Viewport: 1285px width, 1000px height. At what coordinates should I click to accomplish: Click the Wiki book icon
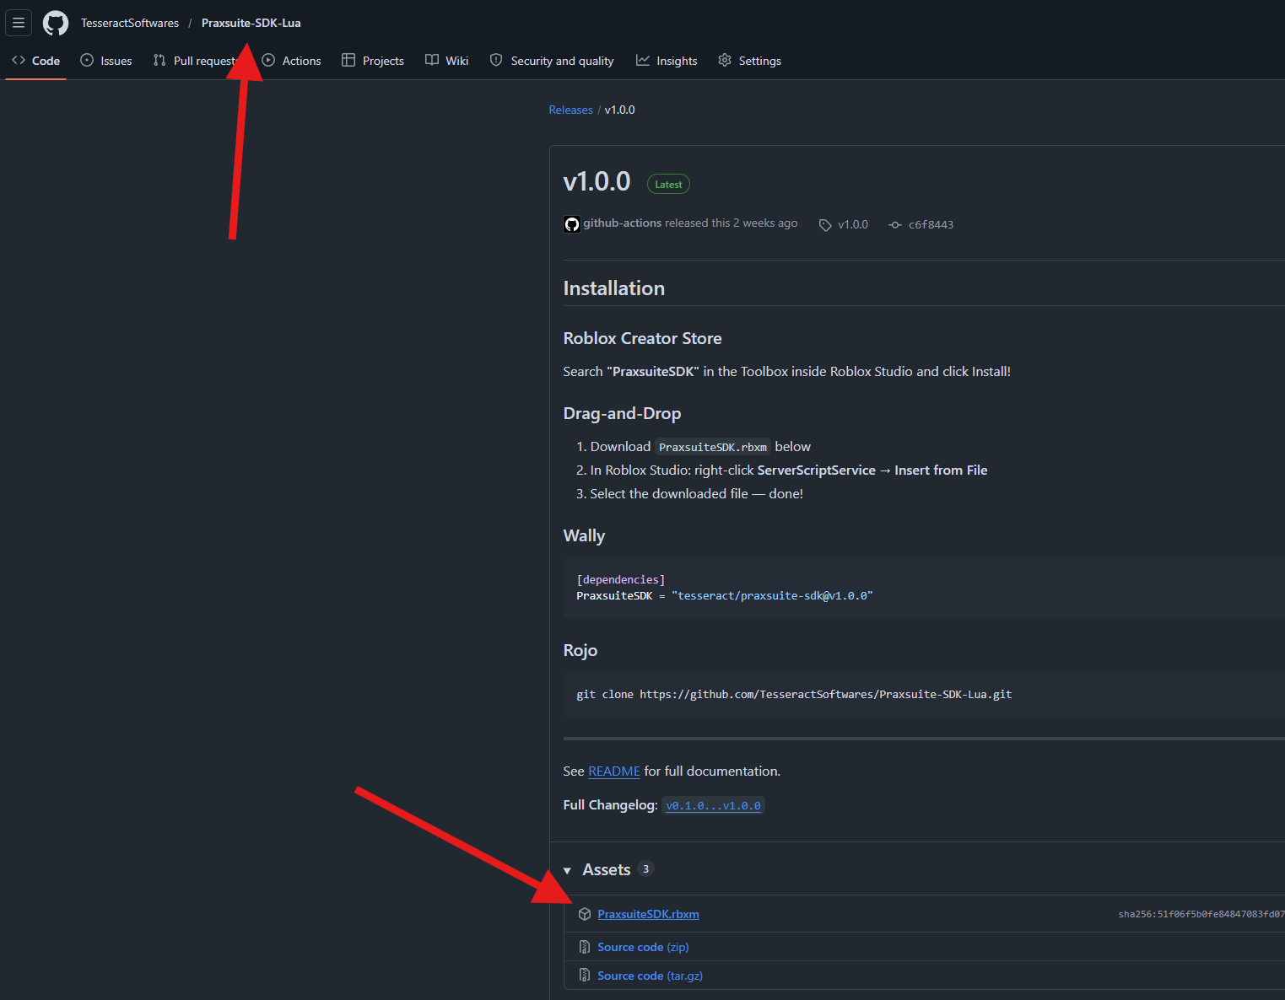coord(432,60)
